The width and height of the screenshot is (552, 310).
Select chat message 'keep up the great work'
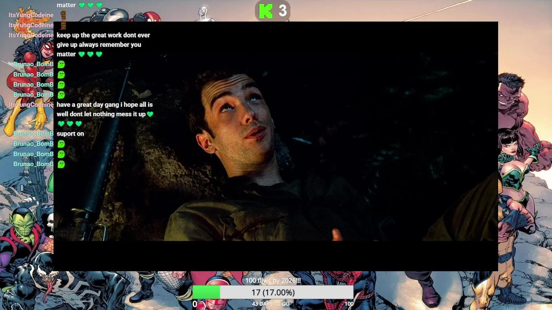pos(103,45)
